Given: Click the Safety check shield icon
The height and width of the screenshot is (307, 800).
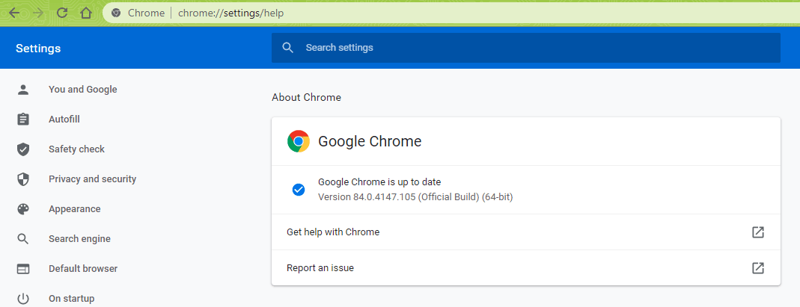Looking at the screenshot, I should (23, 149).
